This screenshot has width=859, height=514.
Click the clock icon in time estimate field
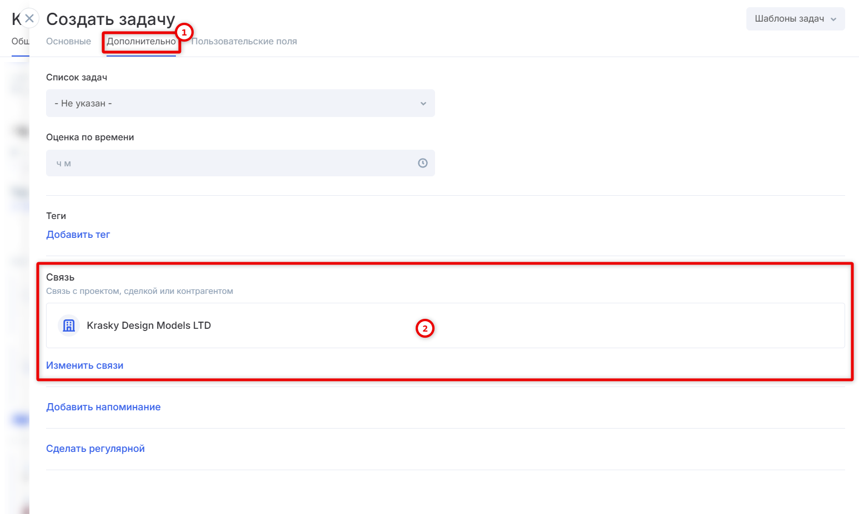[423, 163]
